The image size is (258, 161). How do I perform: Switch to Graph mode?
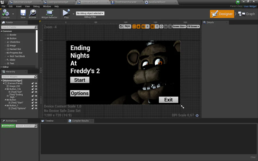point(247,14)
